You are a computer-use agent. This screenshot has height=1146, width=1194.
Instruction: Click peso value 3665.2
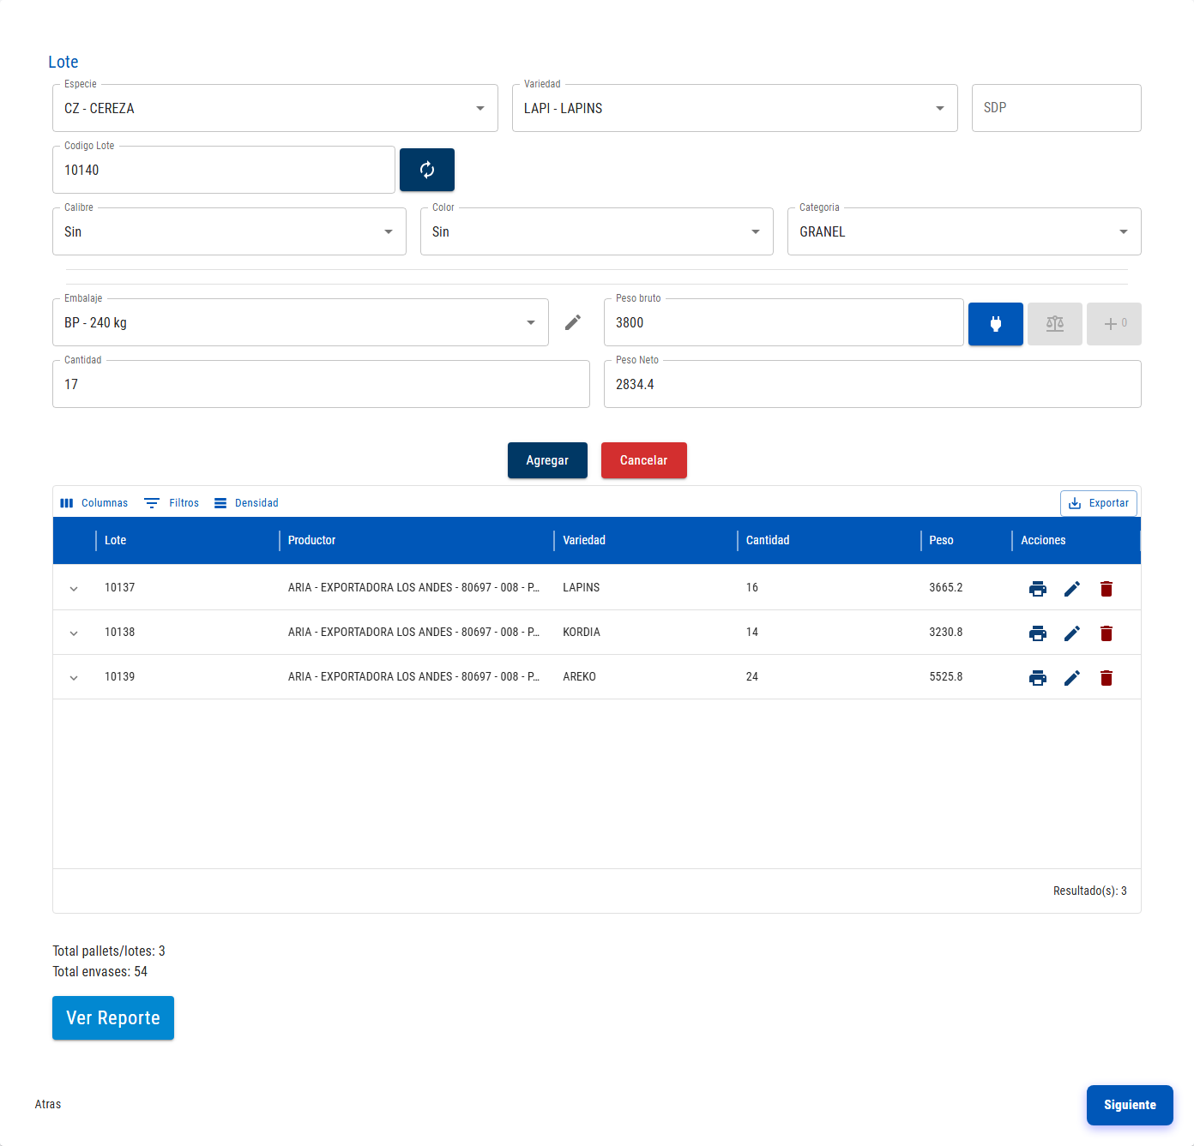tap(946, 587)
